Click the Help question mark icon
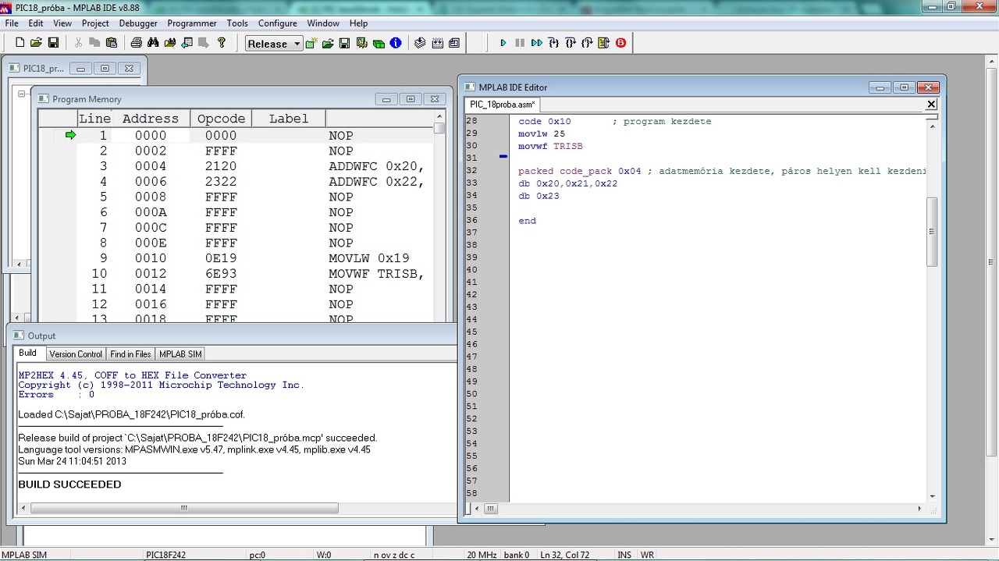999x561 pixels. (222, 43)
